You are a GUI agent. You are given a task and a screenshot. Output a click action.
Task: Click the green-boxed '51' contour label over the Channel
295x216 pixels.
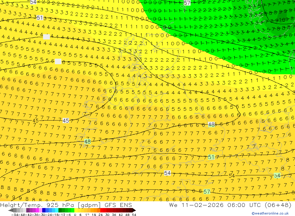(211, 157)
